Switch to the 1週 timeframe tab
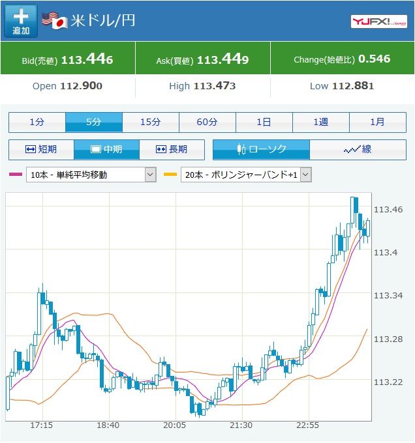 pos(321,122)
